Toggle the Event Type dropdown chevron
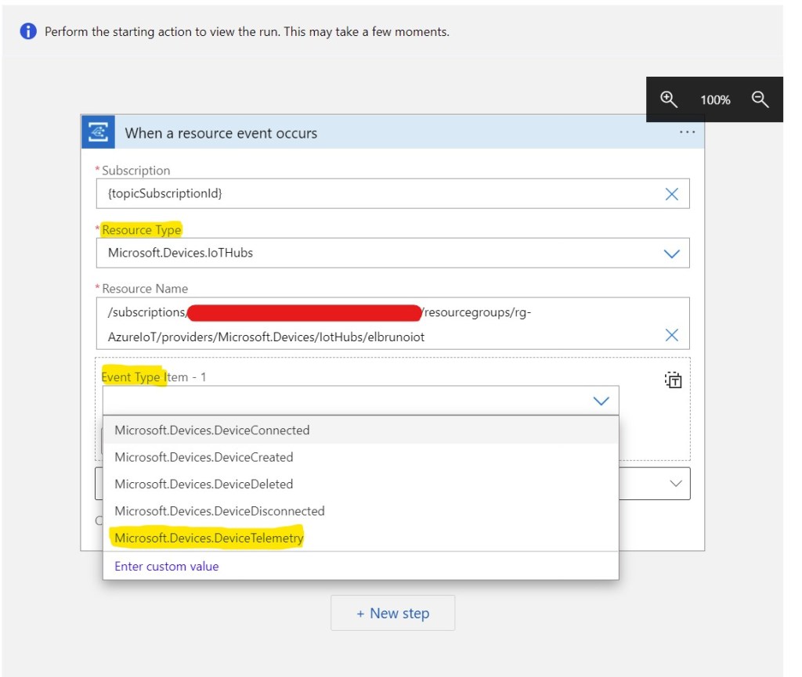The width and height of the screenshot is (802, 677). (601, 401)
